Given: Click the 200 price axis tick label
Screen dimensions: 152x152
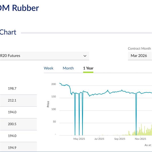Looking at the screenshot, I should coord(54,84).
